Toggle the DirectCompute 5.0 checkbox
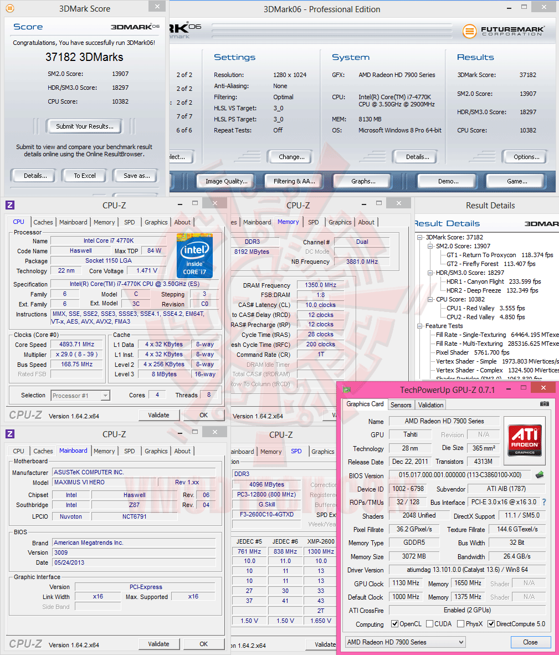 (x=491, y=623)
